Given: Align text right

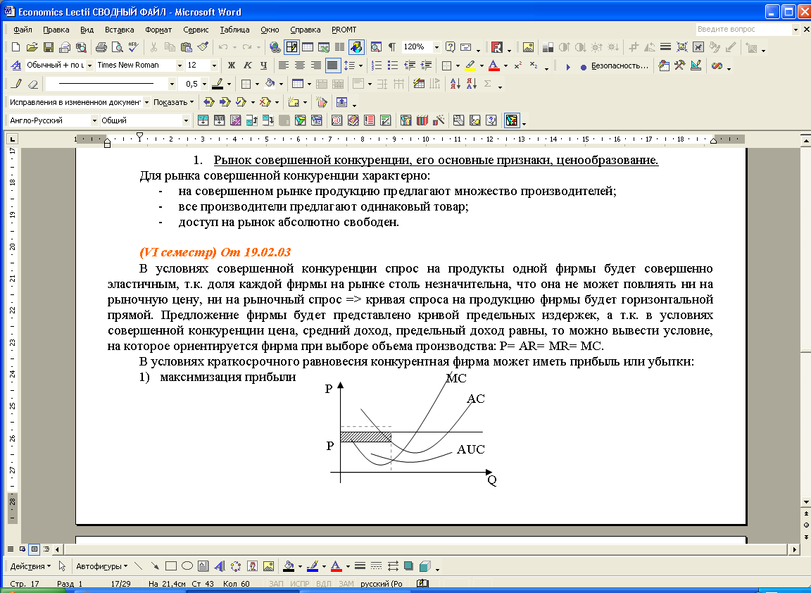Looking at the screenshot, I should (316, 65).
